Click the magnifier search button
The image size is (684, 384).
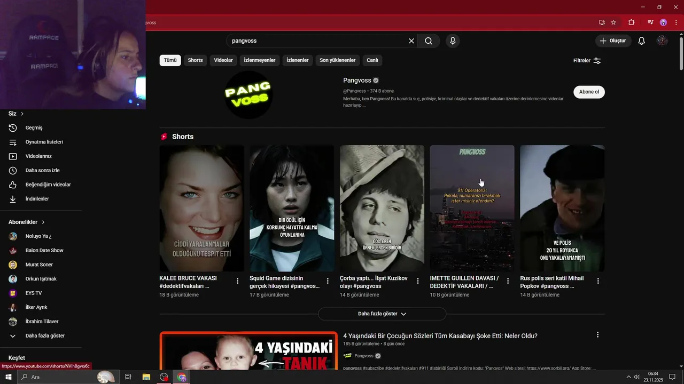[x=429, y=41]
